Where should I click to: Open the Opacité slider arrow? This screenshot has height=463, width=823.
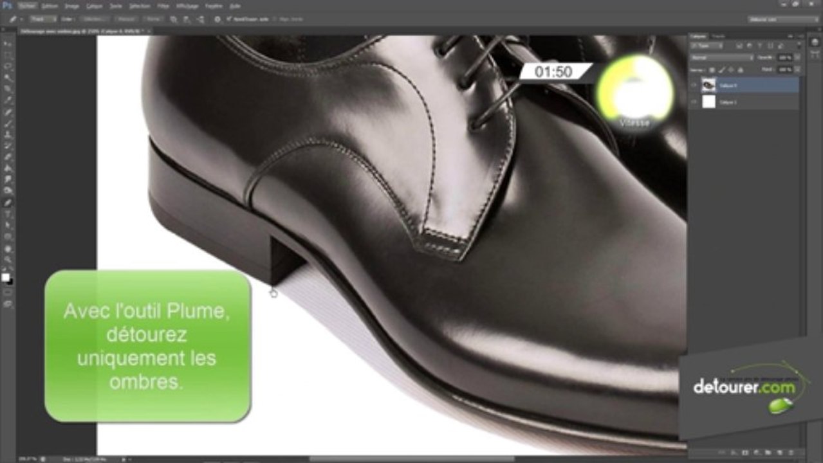[797, 57]
